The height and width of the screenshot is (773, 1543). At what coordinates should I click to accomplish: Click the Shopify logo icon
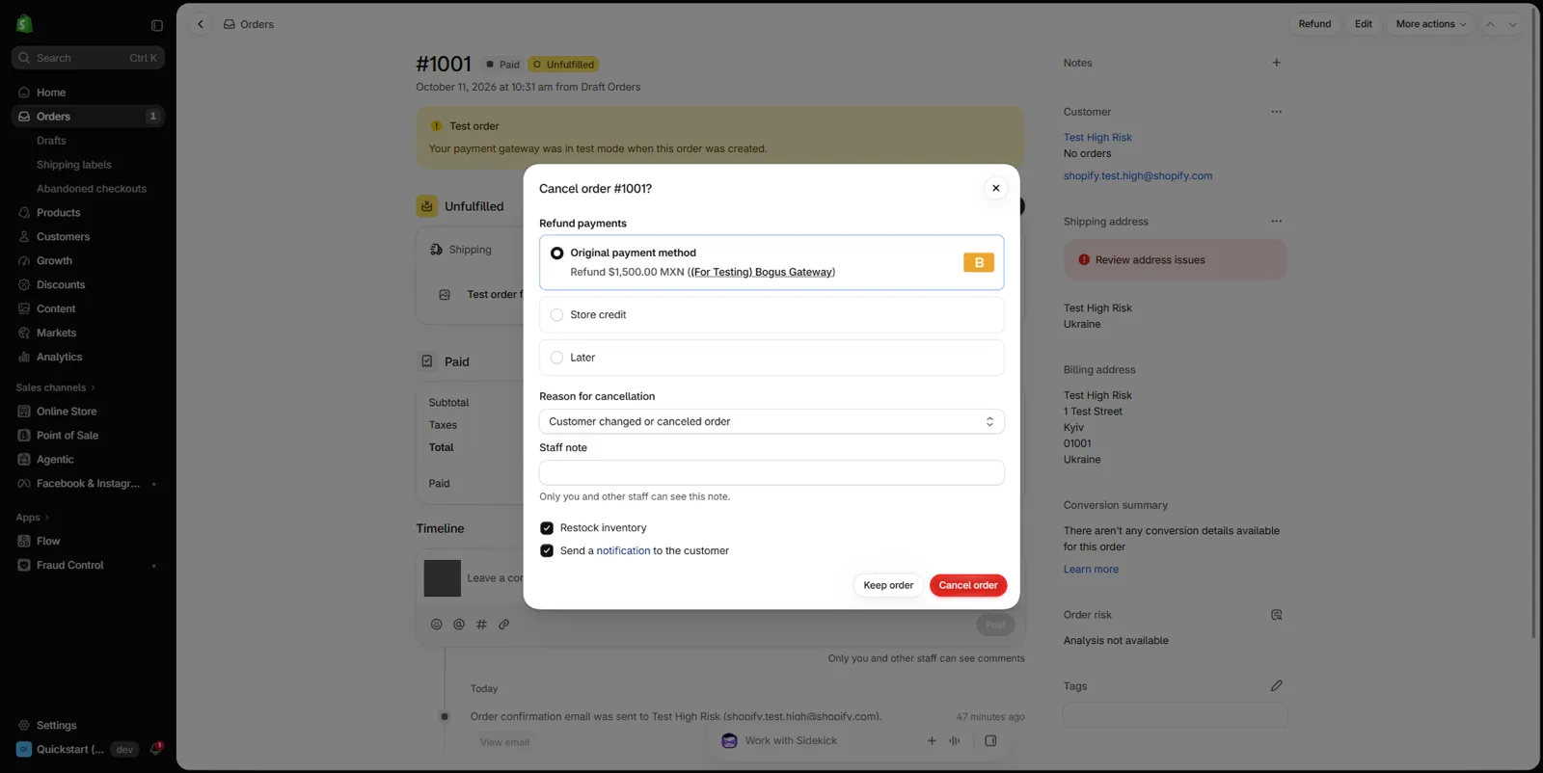(x=24, y=24)
